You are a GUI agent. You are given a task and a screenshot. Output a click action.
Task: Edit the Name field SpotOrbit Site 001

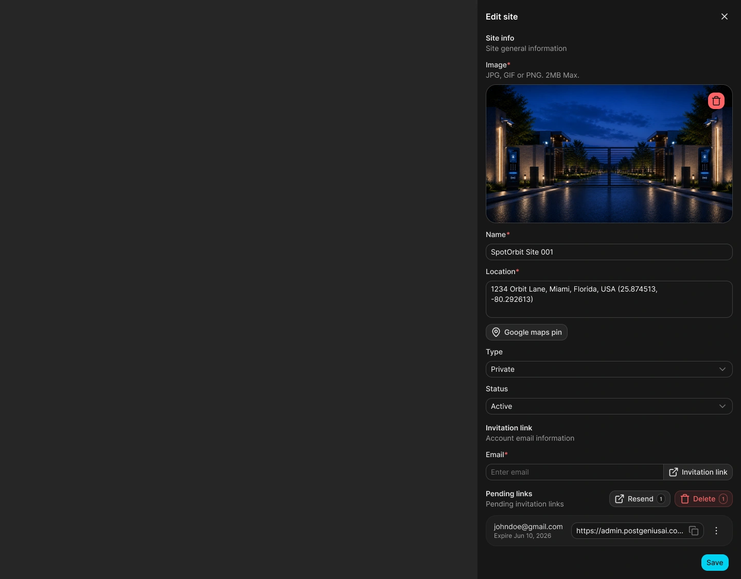[609, 252]
